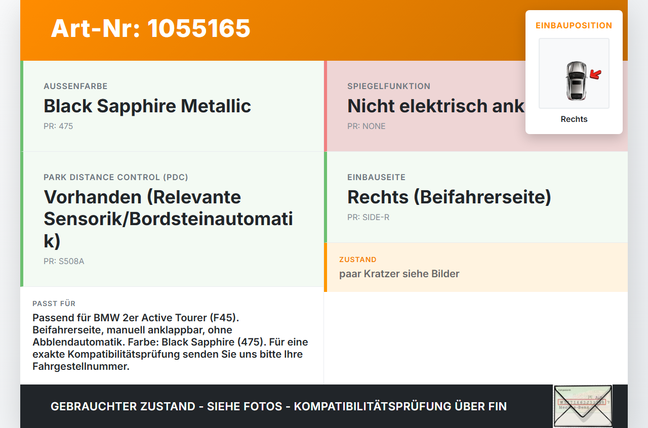Click the Rechts label under car image

(574, 119)
